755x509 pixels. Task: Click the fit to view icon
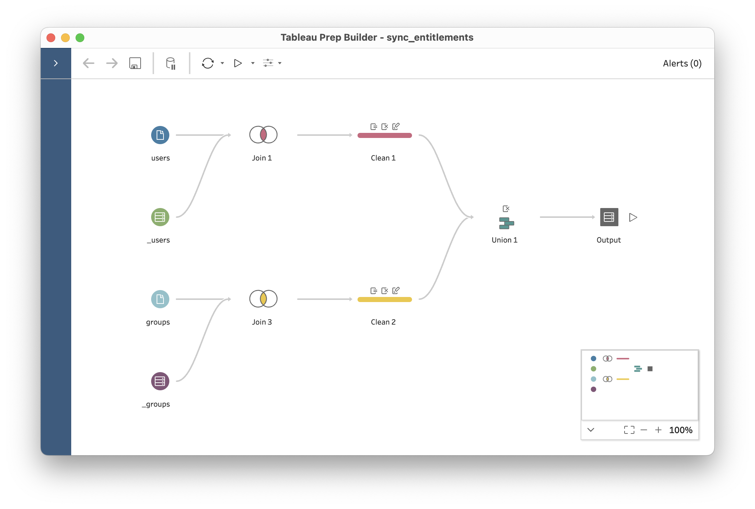click(629, 430)
